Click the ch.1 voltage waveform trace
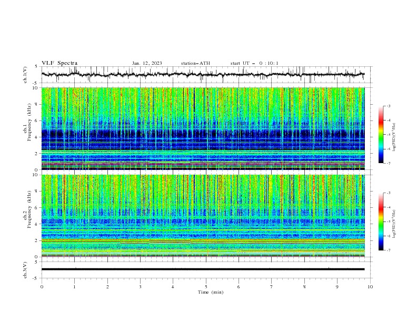Image resolution: width=417 pixels, height=322 pixels. (203, 75)
